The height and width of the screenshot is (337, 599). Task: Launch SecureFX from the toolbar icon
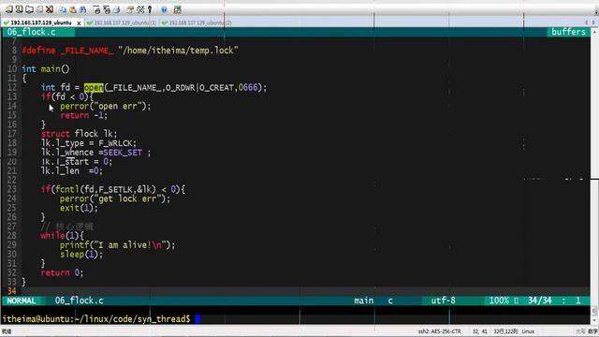(x=177, y=9)
